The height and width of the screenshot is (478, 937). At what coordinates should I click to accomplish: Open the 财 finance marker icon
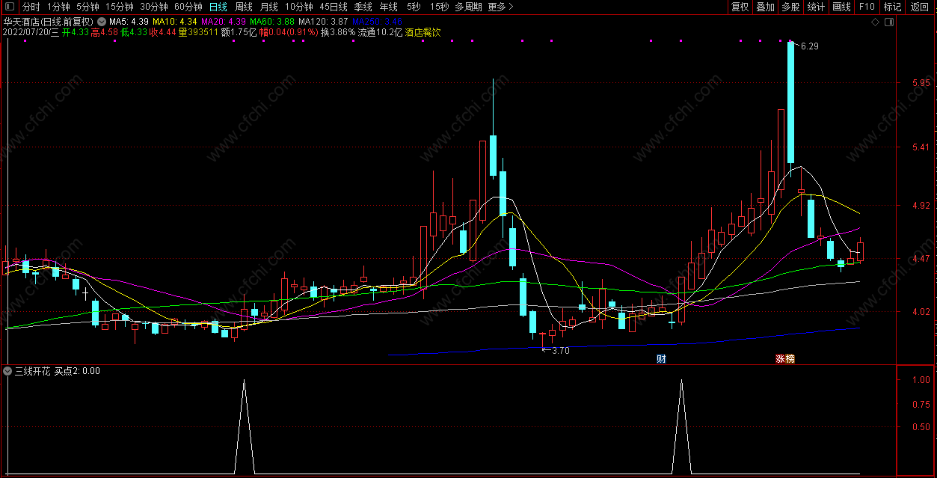pyautogui.click(x=661, y=359)
